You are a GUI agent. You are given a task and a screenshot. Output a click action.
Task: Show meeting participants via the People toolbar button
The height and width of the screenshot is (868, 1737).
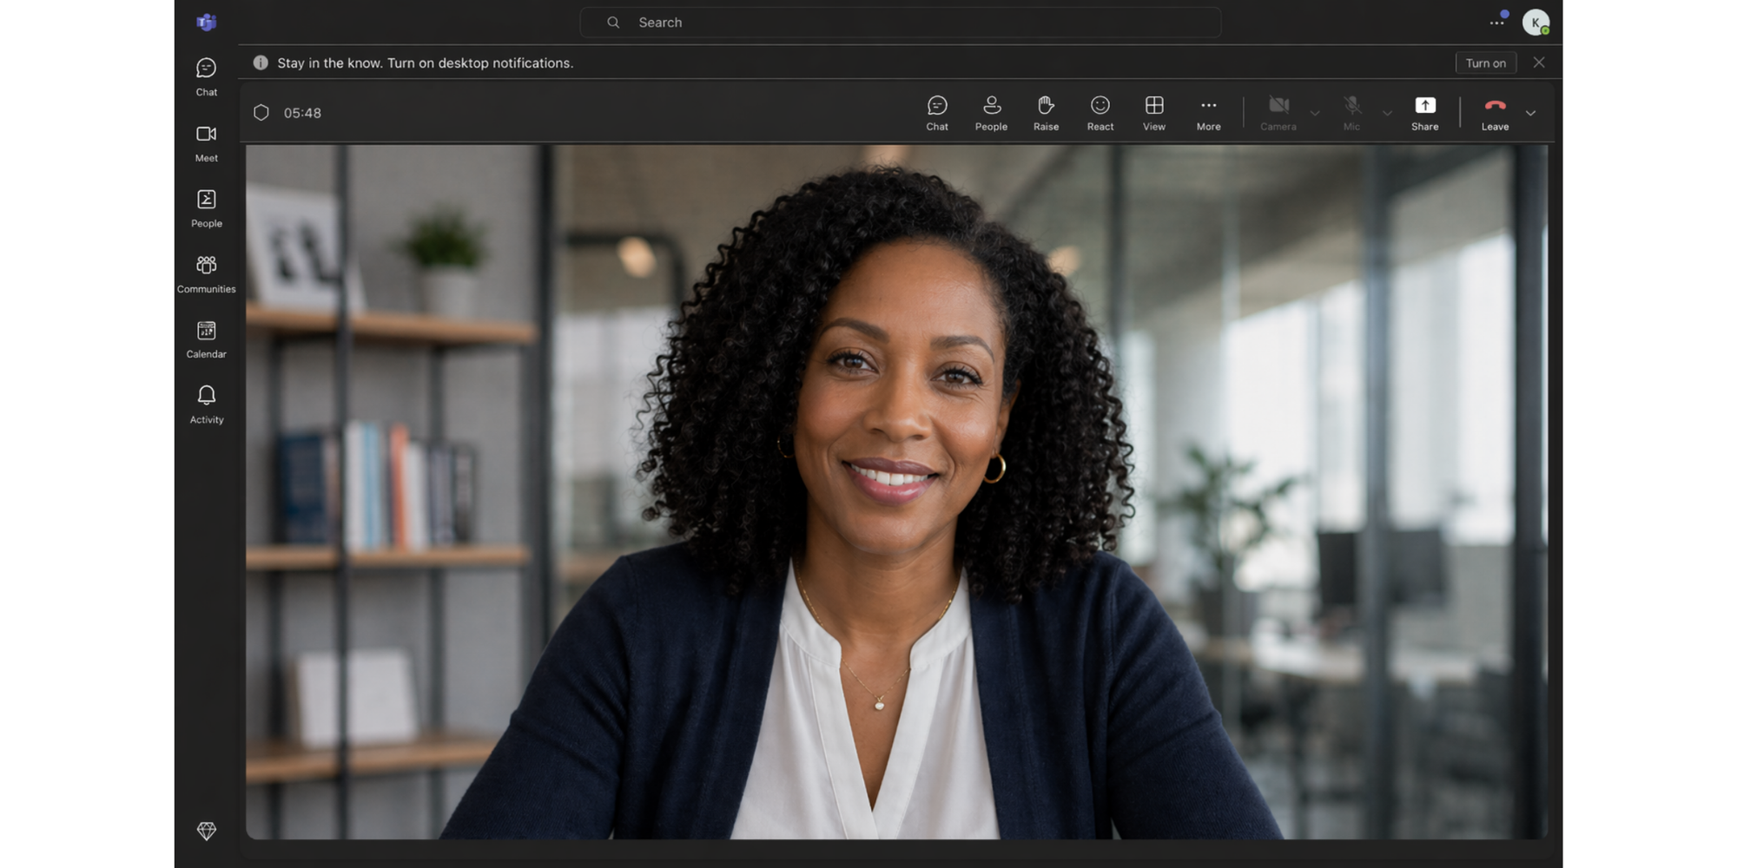tap(991, 114)
